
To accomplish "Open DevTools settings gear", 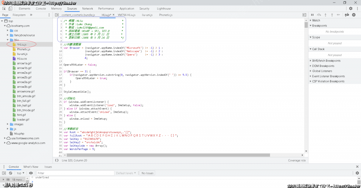I will pos(350,8).
